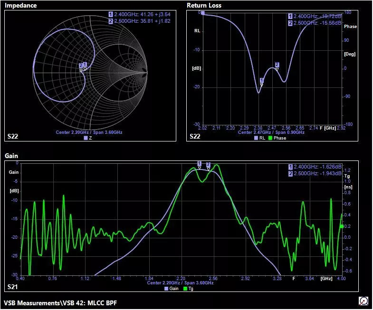
Task: Click 'VSB Measurements\VSB 42: MLCC BPF' title
Action: 60,303
